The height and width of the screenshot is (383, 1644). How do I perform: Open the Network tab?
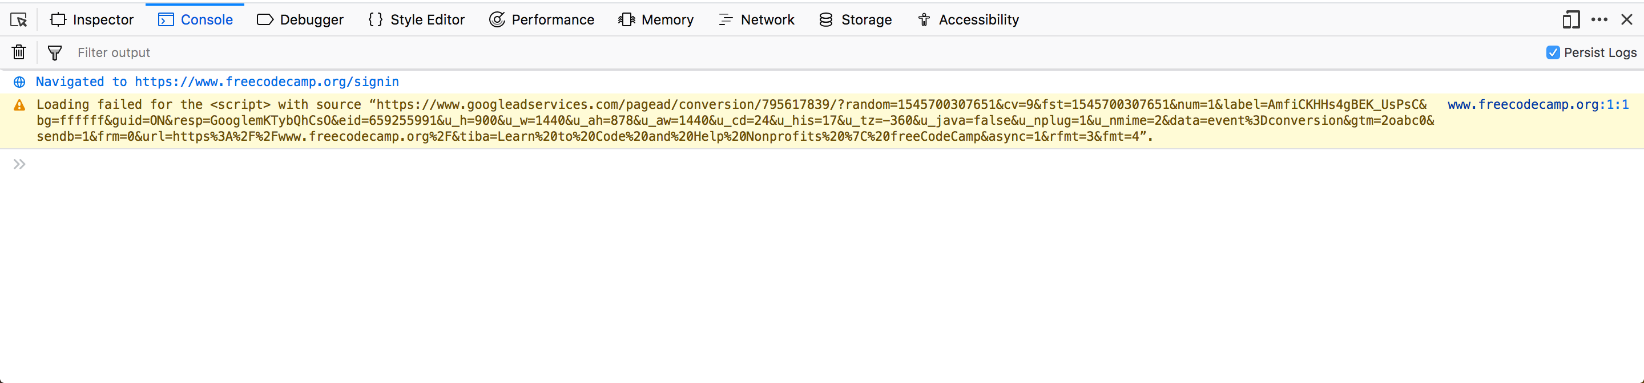point(756,20)
